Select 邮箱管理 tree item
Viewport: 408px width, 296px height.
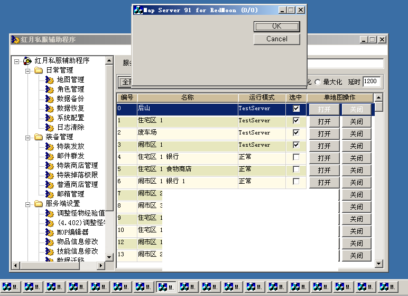tap(70, 194)
